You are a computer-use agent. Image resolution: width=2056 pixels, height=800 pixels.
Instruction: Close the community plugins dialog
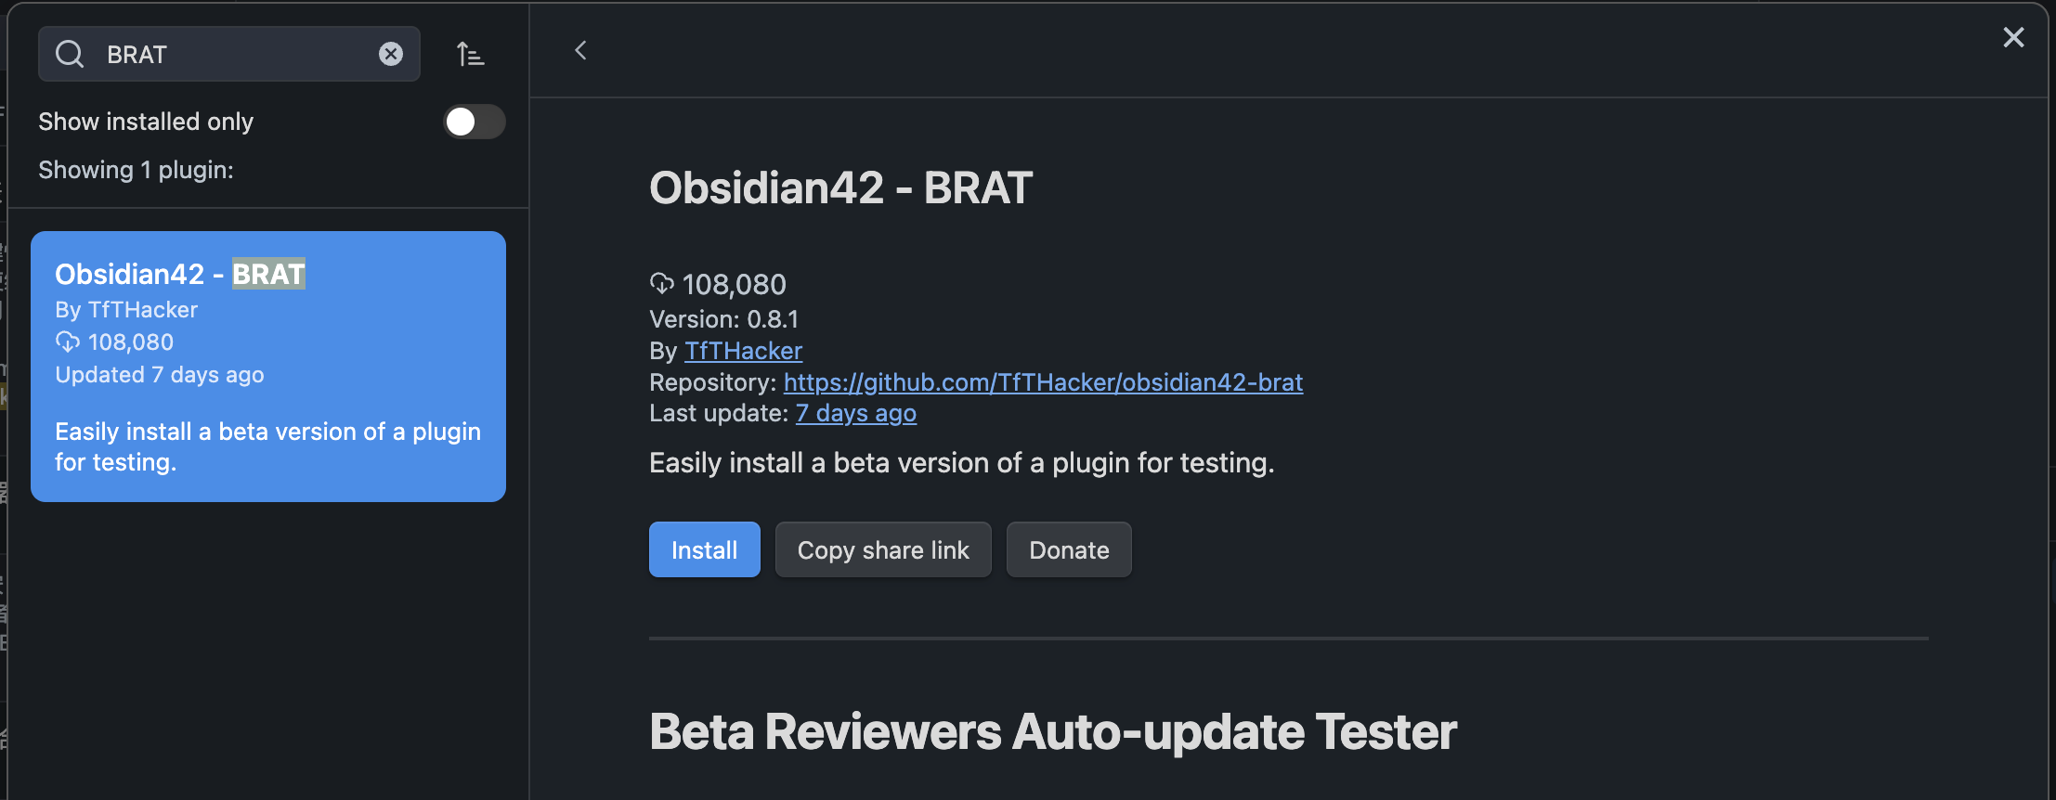(x=2013, y=37)
